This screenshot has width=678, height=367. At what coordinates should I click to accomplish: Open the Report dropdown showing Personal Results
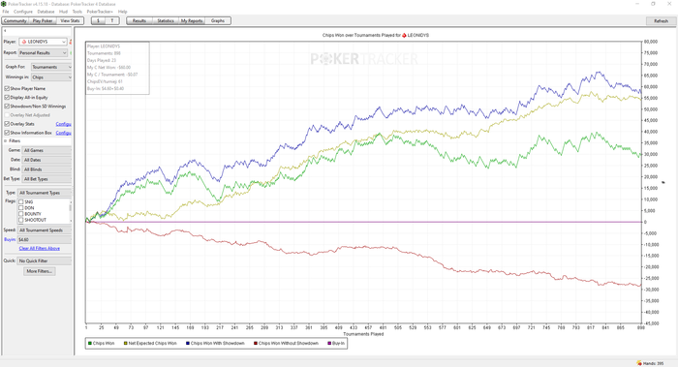point(43,52)
